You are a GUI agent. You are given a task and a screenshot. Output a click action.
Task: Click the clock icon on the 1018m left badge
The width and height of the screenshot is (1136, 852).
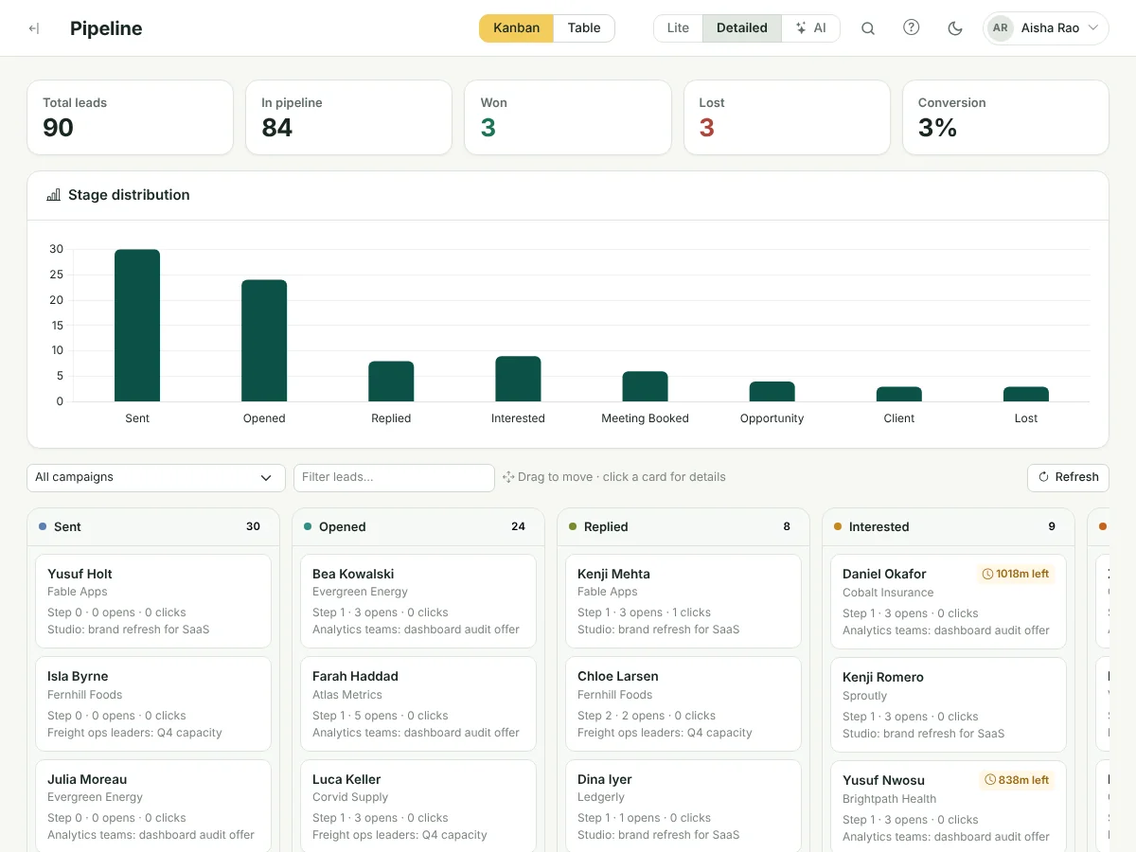987,574
